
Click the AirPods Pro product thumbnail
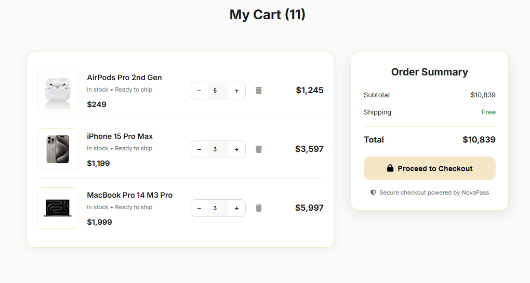point(58,91)
